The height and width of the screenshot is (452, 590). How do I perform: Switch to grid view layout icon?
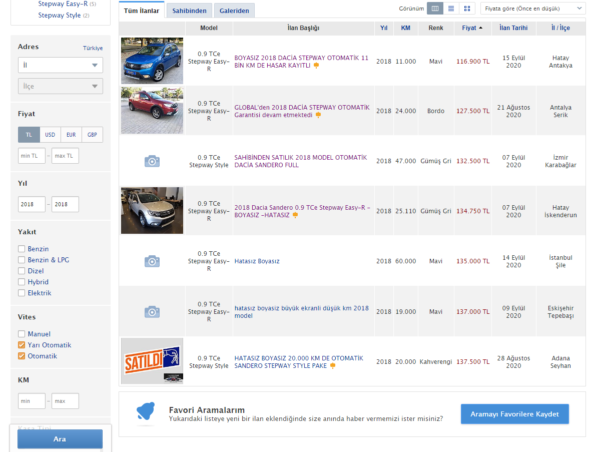click(x=467, y=9)
